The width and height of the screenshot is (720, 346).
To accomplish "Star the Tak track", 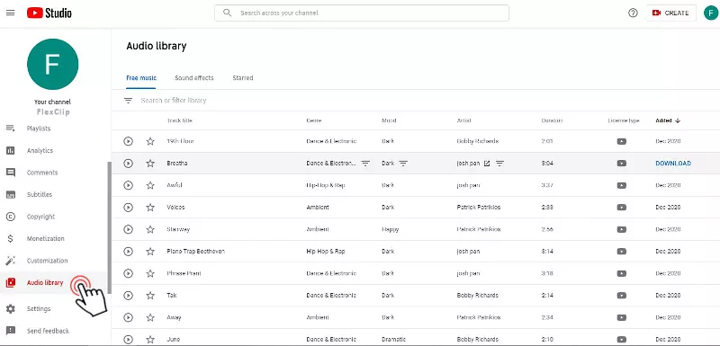I will pyautogui.click(x=150, y=295).
